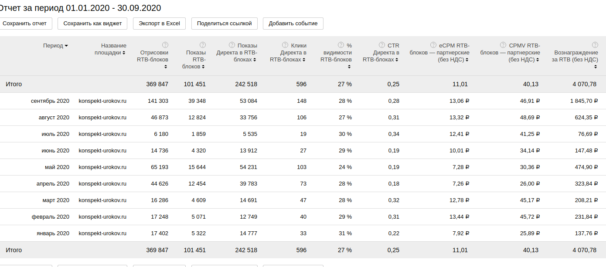Image resolution: width=606 pixels, height=267 pixels.
Task: Sort by Вознаграждение за RTB arrows
Action: [x=596, y=67]
